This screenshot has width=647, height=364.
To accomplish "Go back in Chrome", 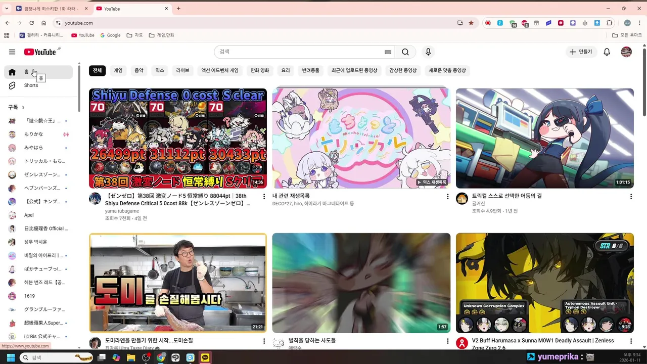I will pyautogui.click(x=7, y=23).
